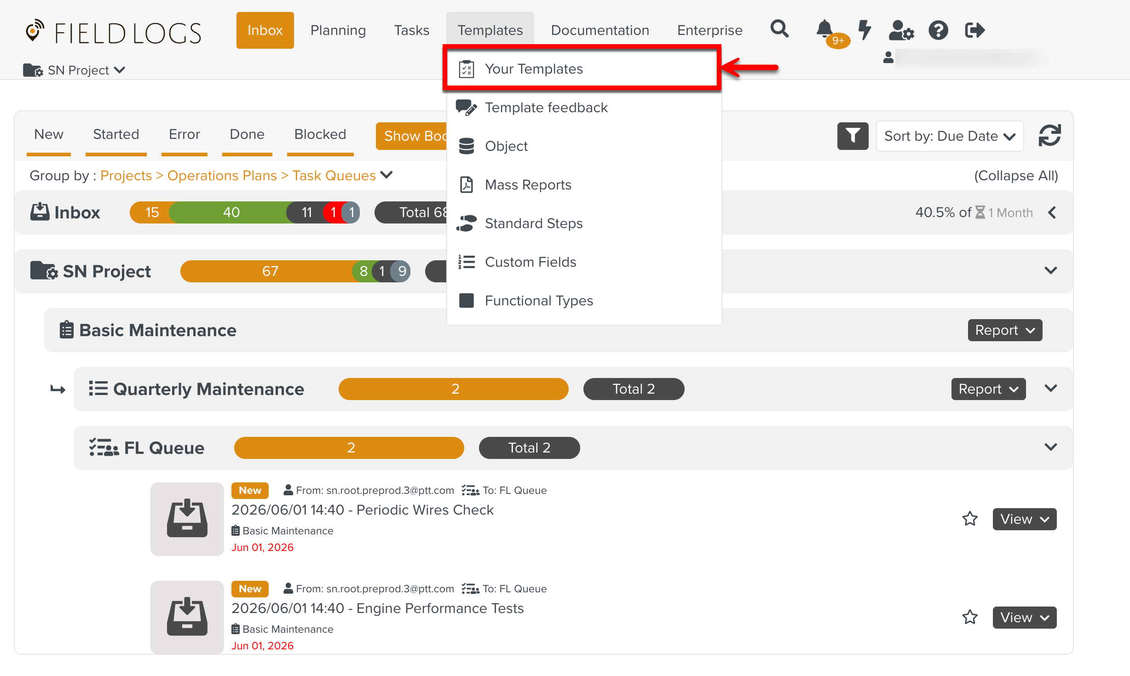Open View dropdown for Engine Performance Tests

(x=1025, y=618)
